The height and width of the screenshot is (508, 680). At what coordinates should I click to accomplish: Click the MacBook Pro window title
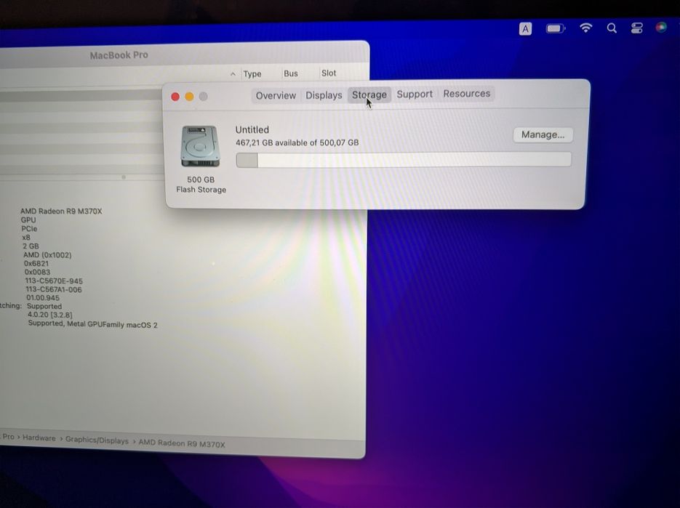point(119,55)
